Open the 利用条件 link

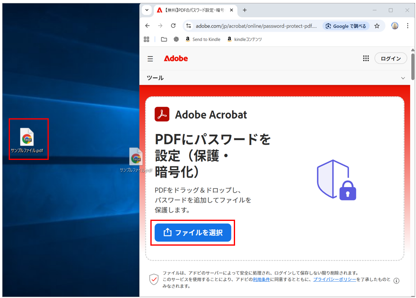(261, 279)
